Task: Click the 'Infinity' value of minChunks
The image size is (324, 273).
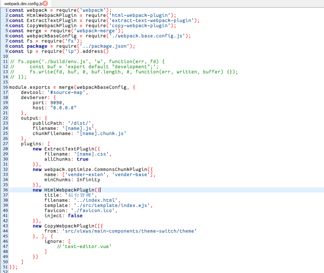Action: (x=88, y=180)
